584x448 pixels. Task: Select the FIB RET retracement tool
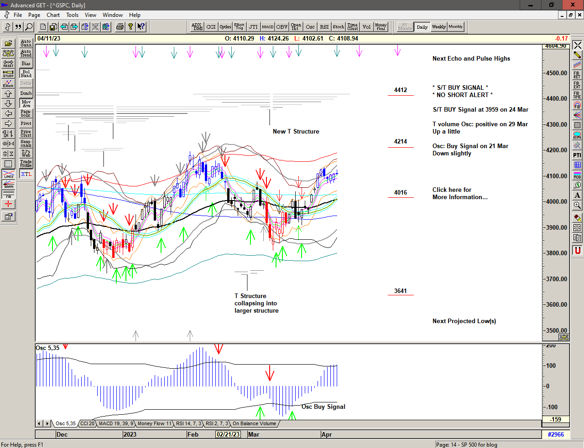click(577, 75)
